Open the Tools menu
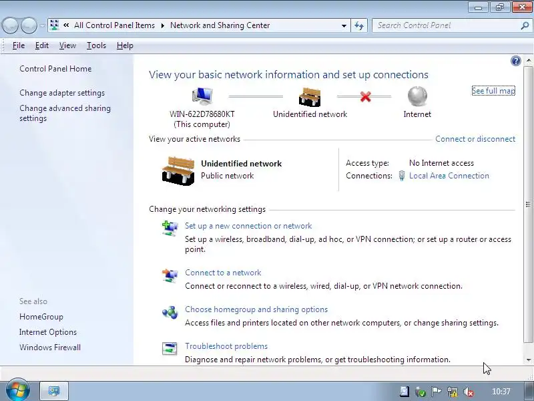The width and height of the screenshot is (534, 401). click(96, 45)
